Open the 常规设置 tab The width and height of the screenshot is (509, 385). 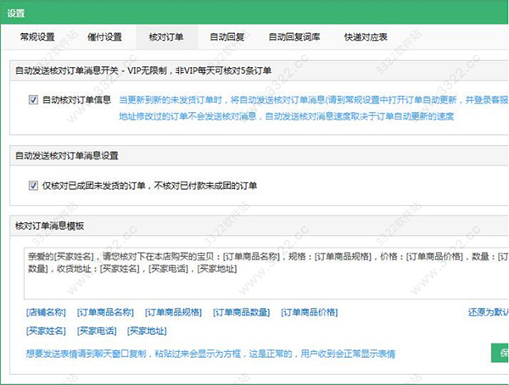click(x=37, y=37)
